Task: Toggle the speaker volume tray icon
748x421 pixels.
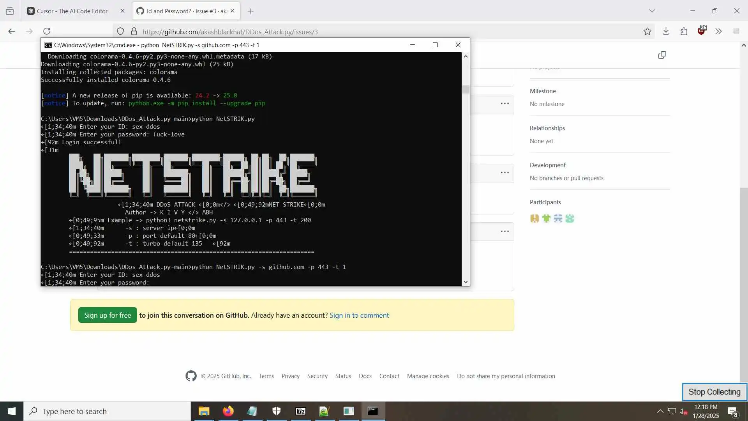Action: coord(683,411)
